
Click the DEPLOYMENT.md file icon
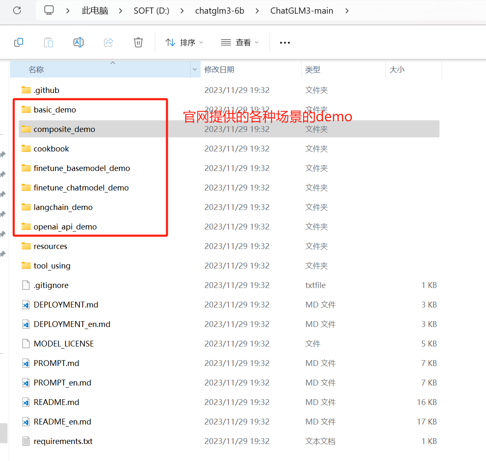[x=26, y=305]
